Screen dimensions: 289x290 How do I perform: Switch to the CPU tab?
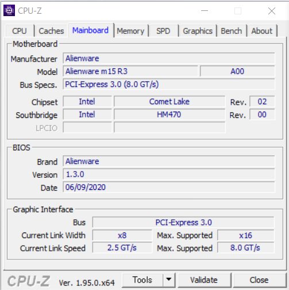tap(20, 31)
